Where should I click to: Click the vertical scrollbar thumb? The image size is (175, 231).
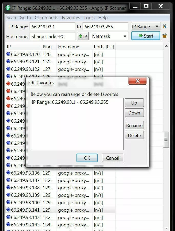(166, 140)
